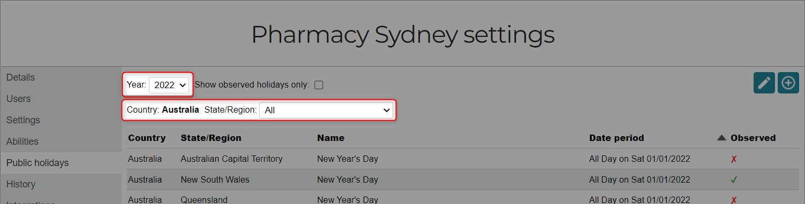Click the pencil edit icon button
Image resolution: width=805 pixels, height=204 pixels.
[x=764, y=83]
